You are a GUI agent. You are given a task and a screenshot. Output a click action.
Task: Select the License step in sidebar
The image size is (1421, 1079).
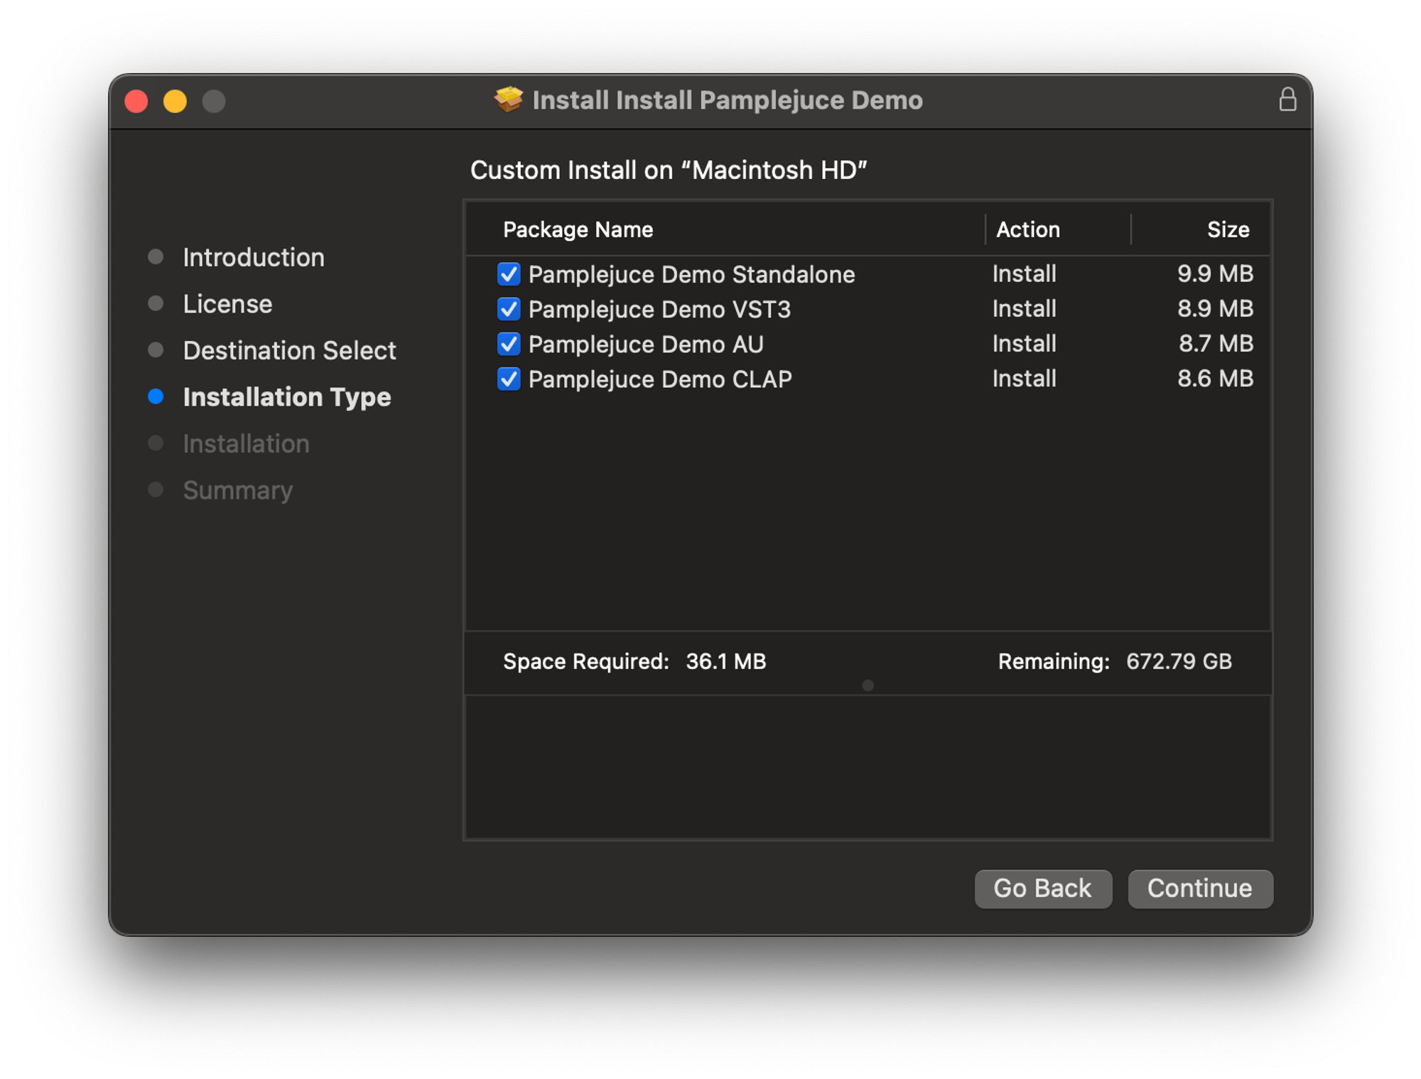pyautogui.click(x=227, y=304)
